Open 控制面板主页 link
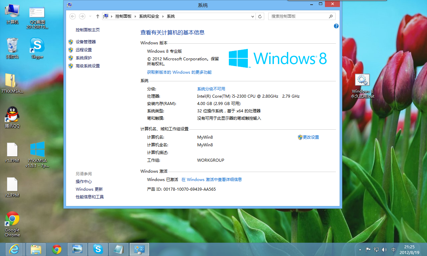The height and width of the screenshot is (256, 427). click(x=88, y=30)
